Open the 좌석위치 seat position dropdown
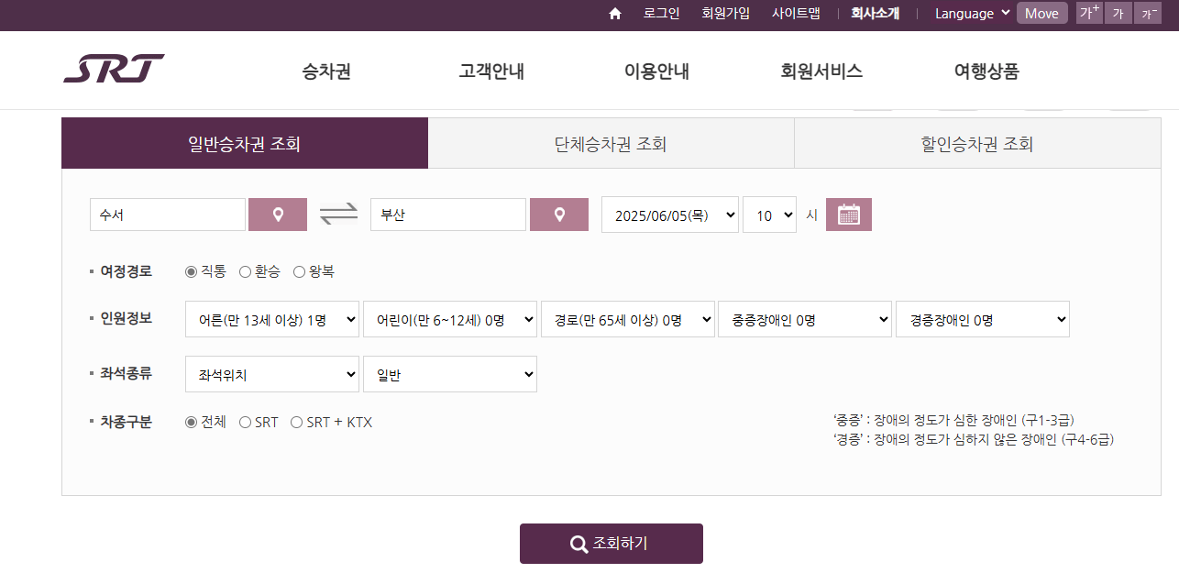The width and height of the screenshot is (1179, 573). point(271,374)
